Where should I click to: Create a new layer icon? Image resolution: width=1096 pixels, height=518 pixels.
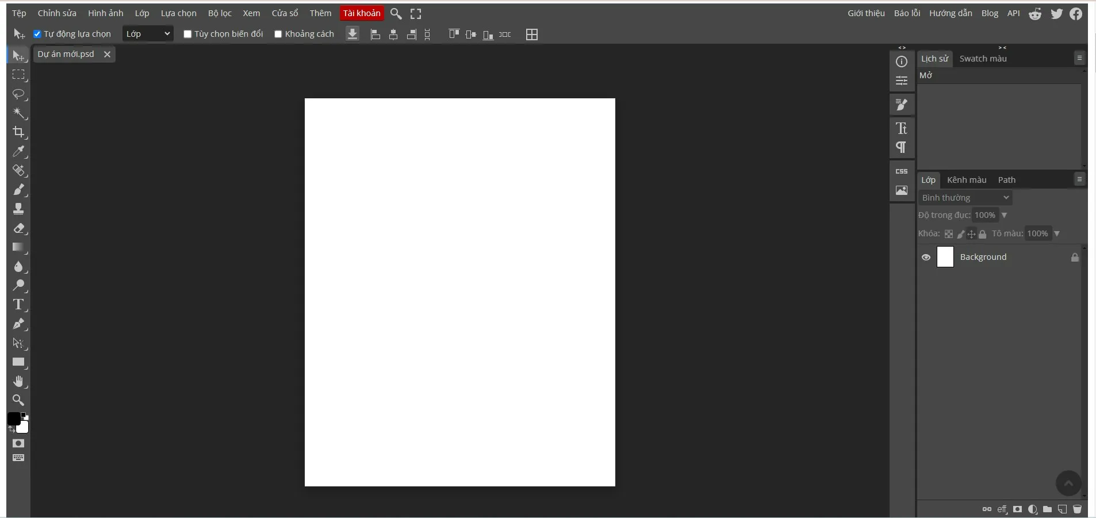coord(1062,509)
